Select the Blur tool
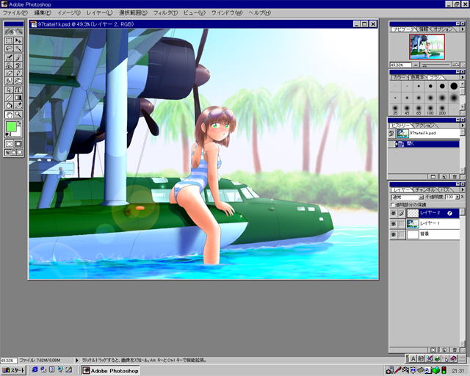The image size is (470, 376). point(10,81)
